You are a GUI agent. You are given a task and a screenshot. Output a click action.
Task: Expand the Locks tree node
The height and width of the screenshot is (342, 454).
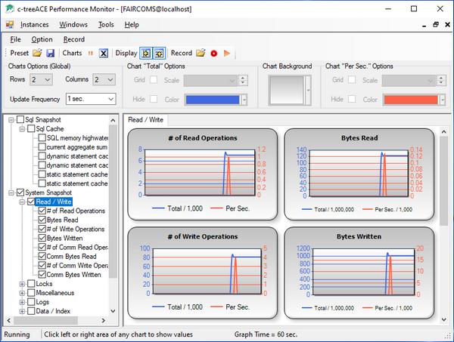click(x=22, y=284)
